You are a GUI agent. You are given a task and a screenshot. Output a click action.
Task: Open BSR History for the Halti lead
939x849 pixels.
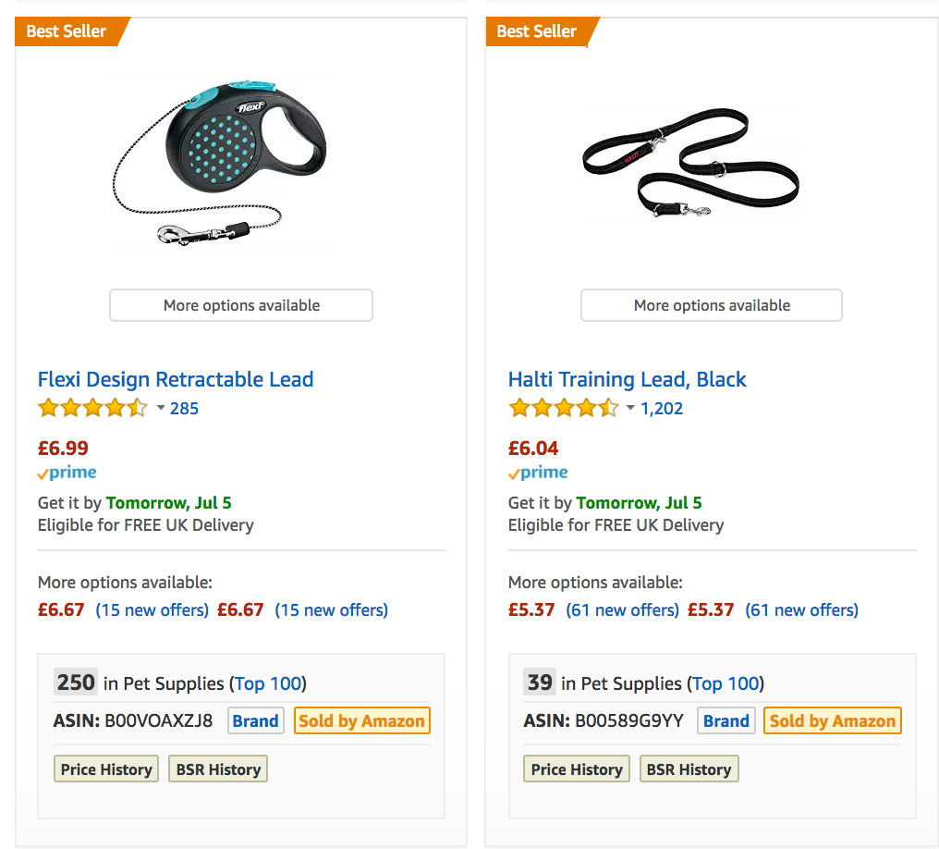click(689, 768)
